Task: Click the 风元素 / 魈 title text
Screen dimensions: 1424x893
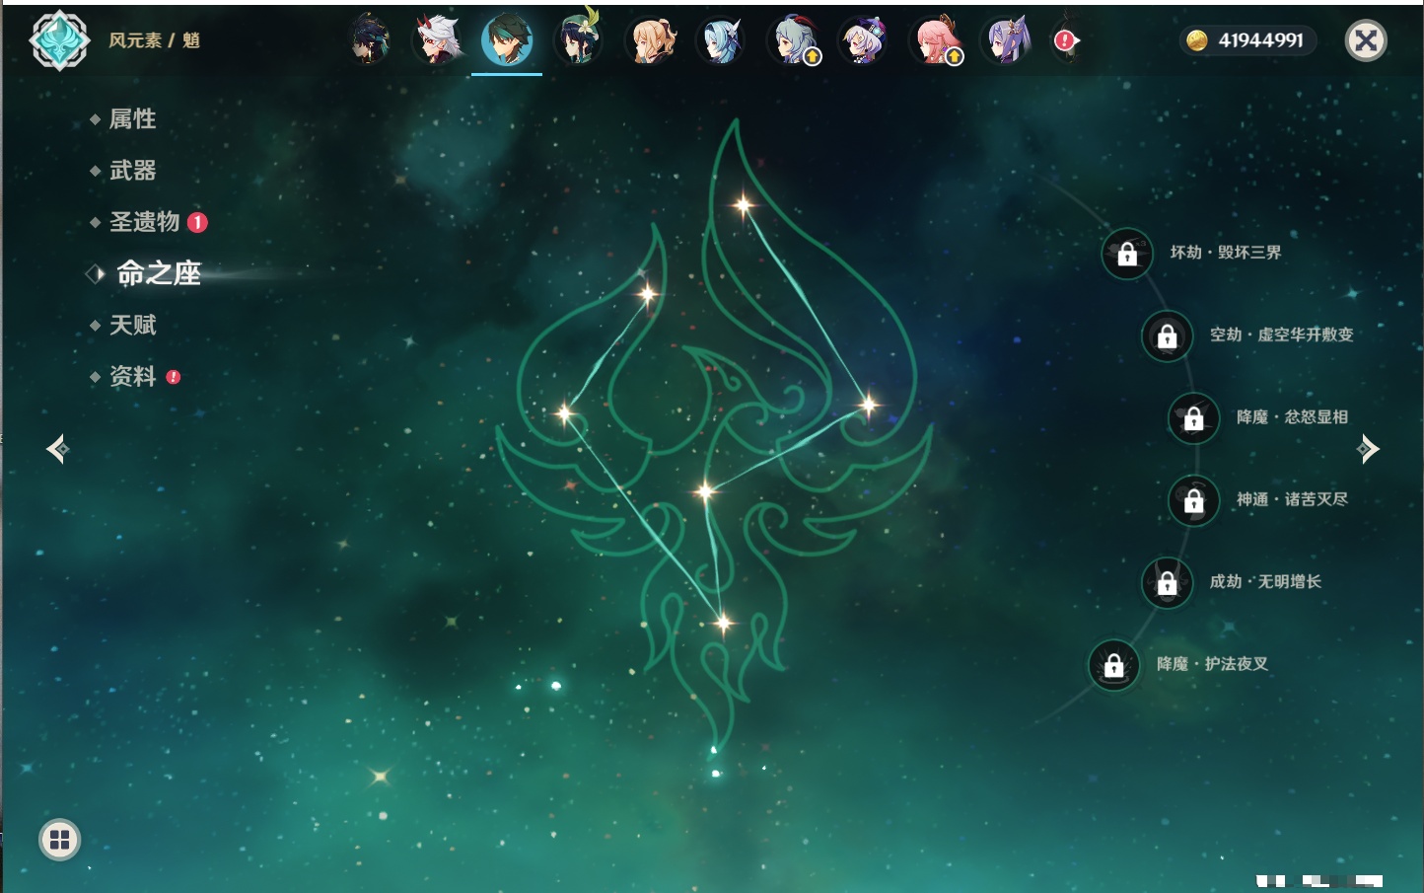Action: tap(154, 40)
